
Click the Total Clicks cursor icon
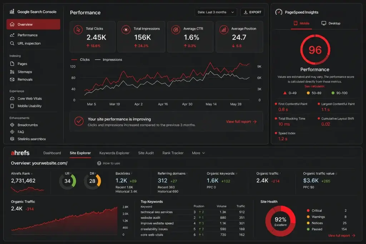[x=78, y=30]
